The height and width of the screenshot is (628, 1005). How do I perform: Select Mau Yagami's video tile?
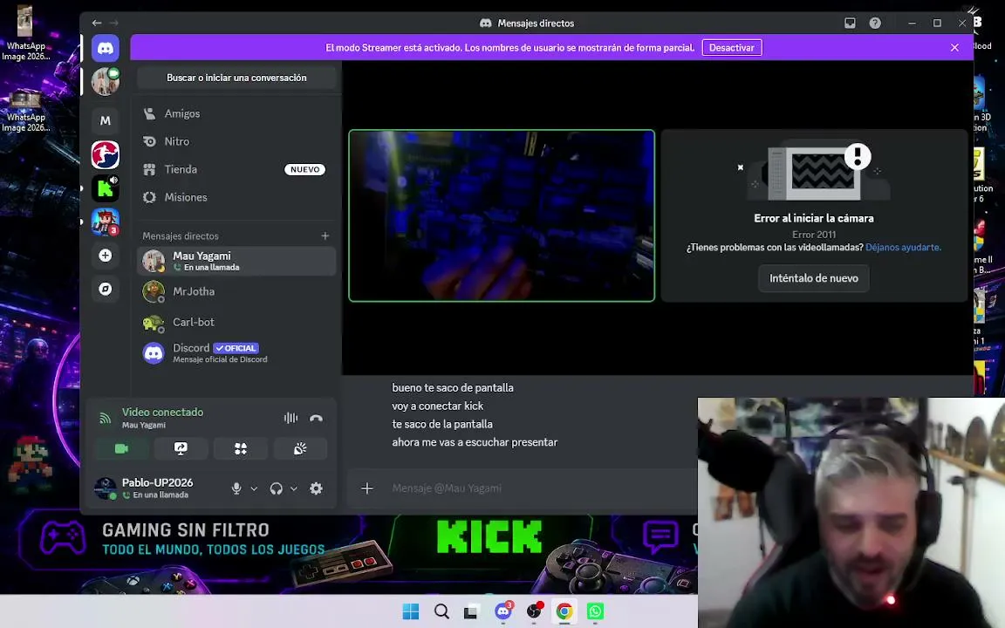502,215
